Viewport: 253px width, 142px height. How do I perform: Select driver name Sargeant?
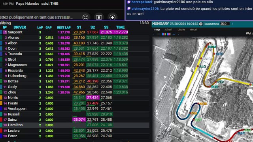15,32
